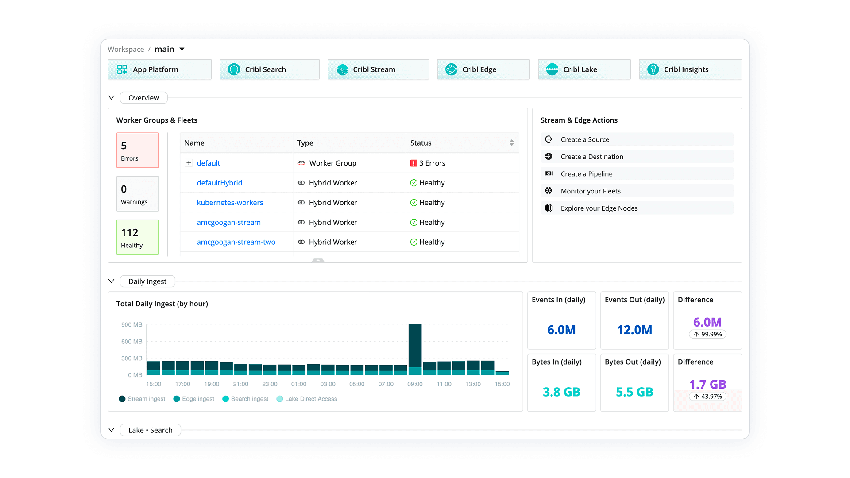This screenshot has height=478, width=850.
Task: Collapse the Daily Ingest section chevron
Action: click(112, 281)
